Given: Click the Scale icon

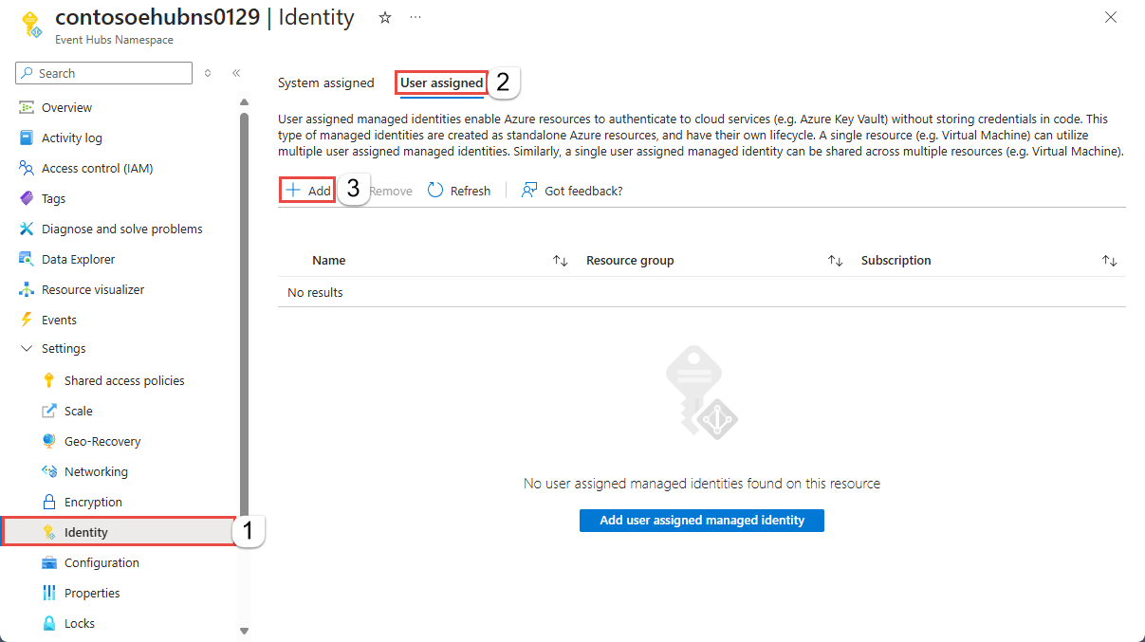Looking at the screenshot, I should (x=49, y=411).
